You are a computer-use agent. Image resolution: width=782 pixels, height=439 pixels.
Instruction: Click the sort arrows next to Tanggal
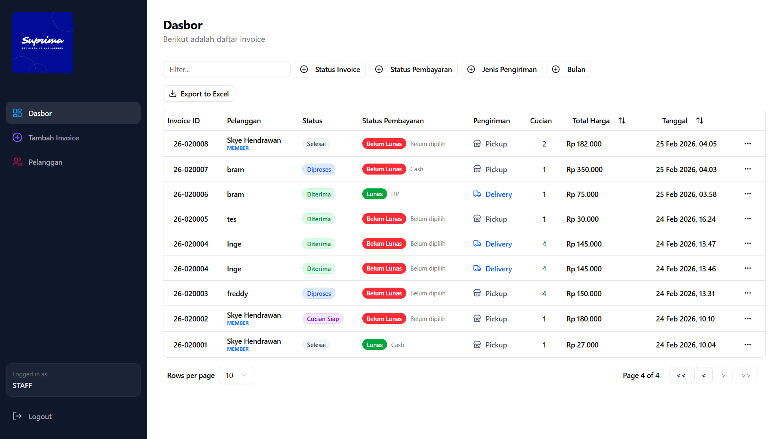700,120
